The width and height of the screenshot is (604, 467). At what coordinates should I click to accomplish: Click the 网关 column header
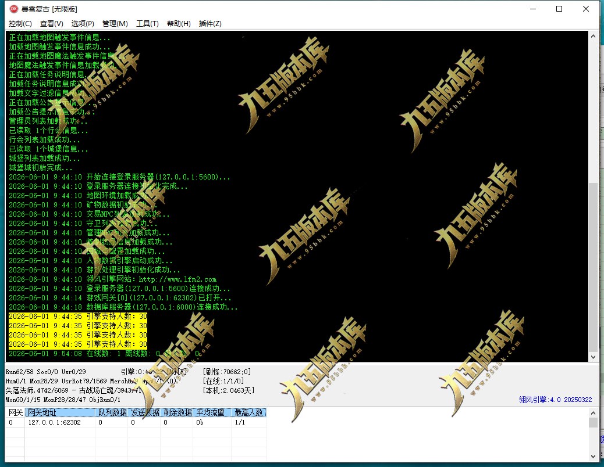pyautogui.click(x=15, y=412)
